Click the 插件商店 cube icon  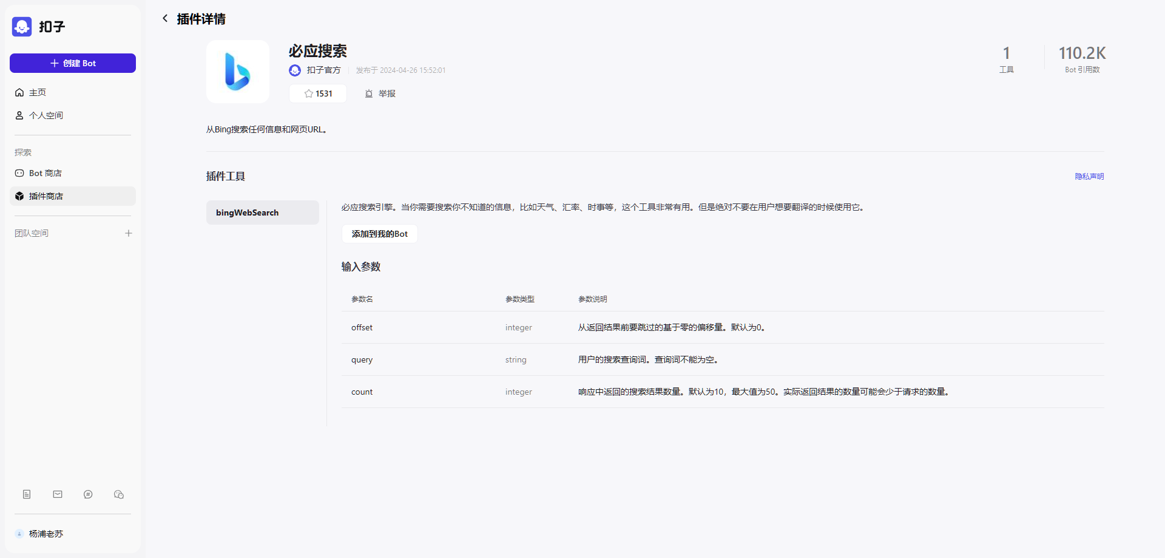19,196
